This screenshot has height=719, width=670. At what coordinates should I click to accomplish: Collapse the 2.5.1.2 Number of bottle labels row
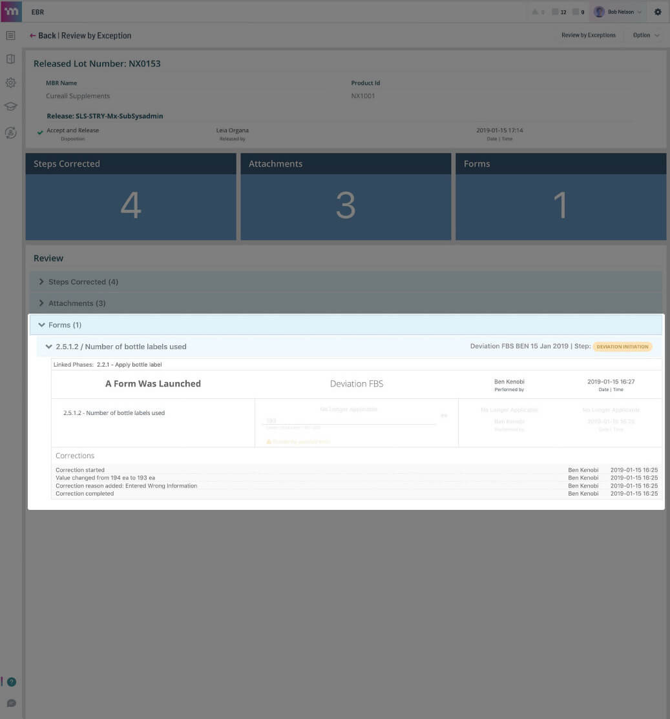tap(48, 347)
